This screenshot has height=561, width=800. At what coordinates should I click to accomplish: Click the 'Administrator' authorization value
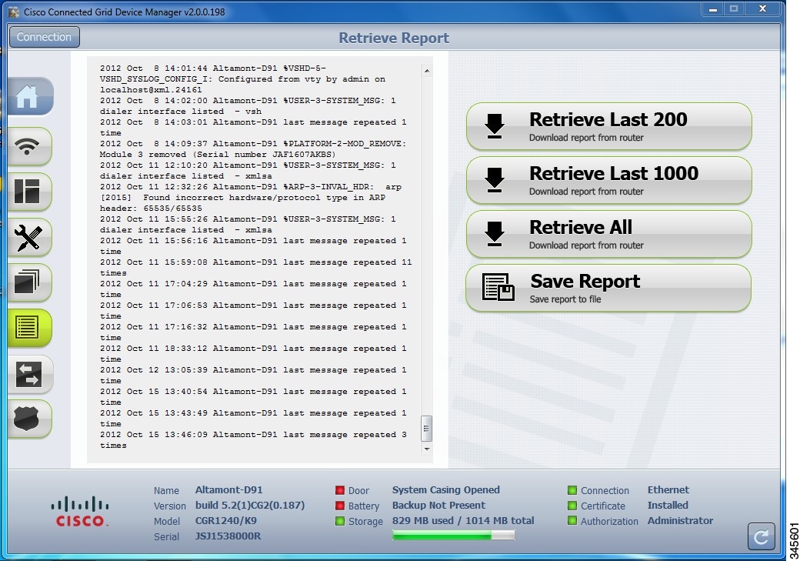tap(680, 521)
